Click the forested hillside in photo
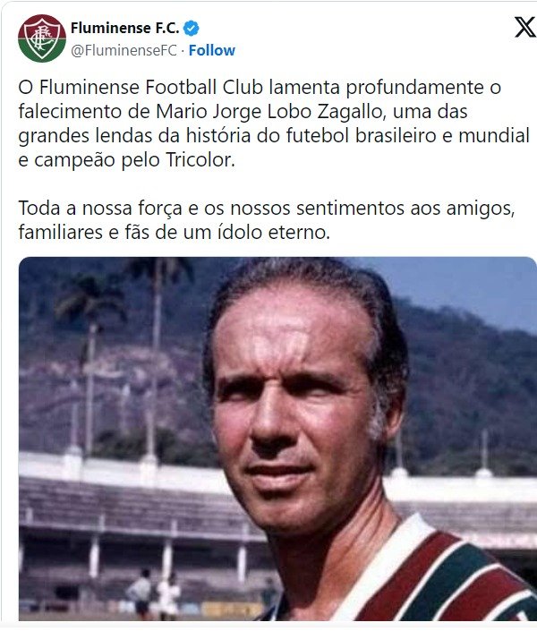Screen dimensions: 537x631 471,387
